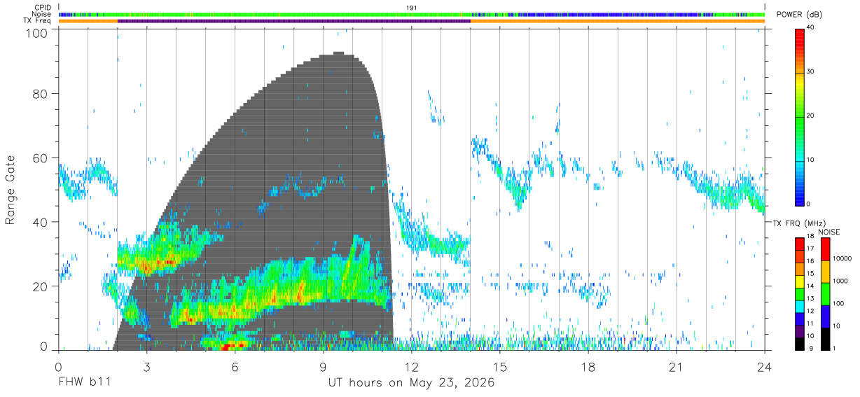Click x-axis hour label 21
Screen dimensions: 860x397
[677, 367]
